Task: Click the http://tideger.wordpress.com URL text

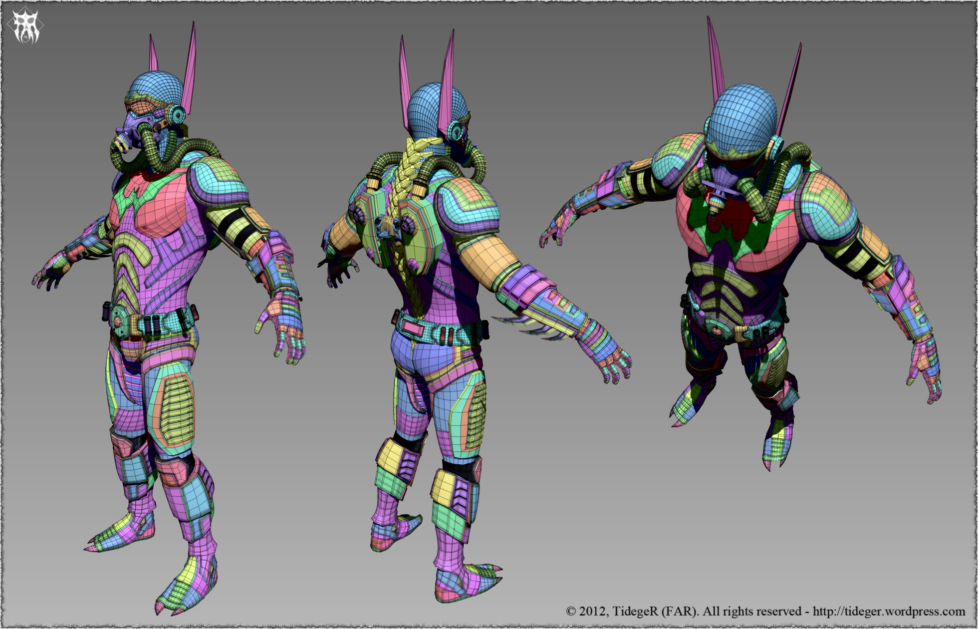Action: pyautogui.click(x=889, y=611)
